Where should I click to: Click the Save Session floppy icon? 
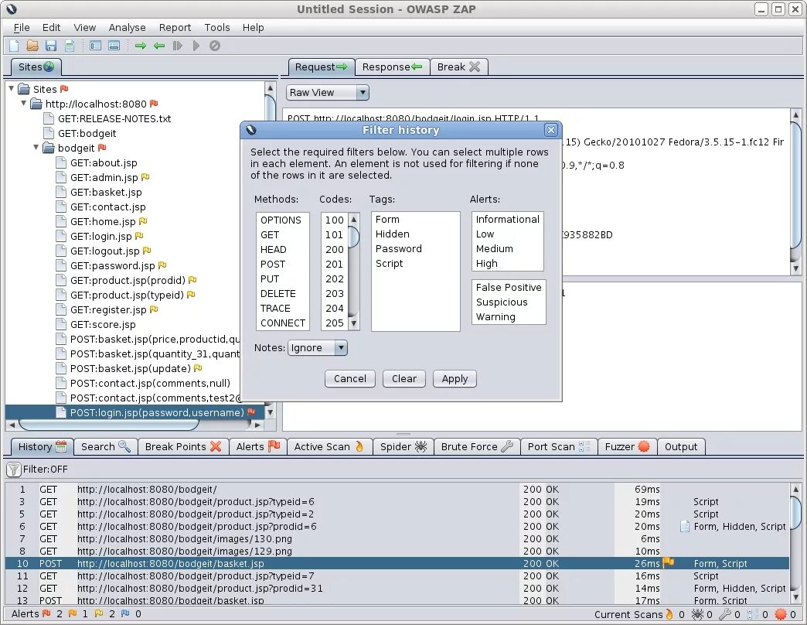[51, 46]
